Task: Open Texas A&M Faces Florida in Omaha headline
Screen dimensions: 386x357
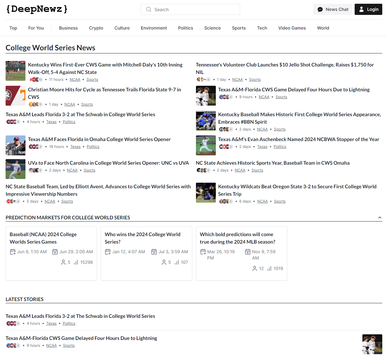Action: tap(99, 139)
